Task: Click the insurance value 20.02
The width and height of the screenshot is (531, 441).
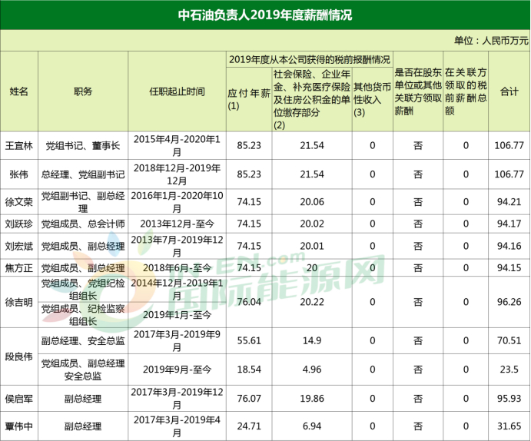Action: 312,224
